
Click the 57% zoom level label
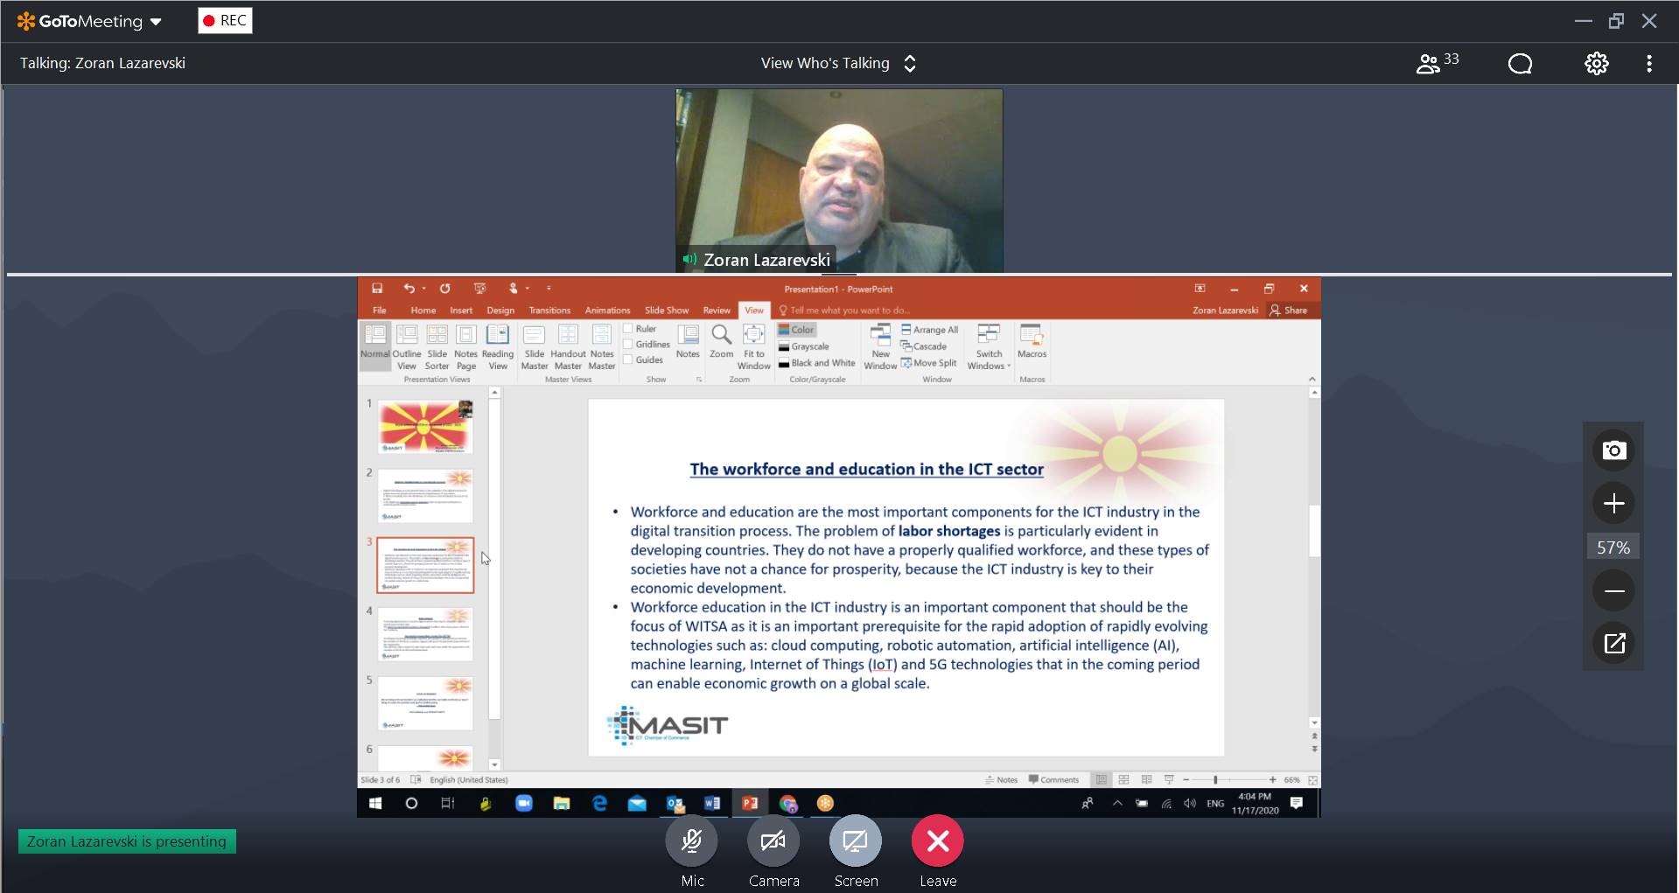click(1613, 548)
